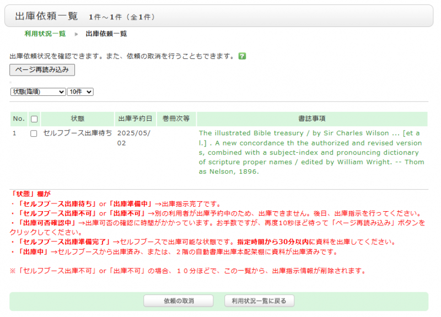Open the 10件 items-per-page dropdown
This screenshot has width=441, height=317.
[80, 92]
